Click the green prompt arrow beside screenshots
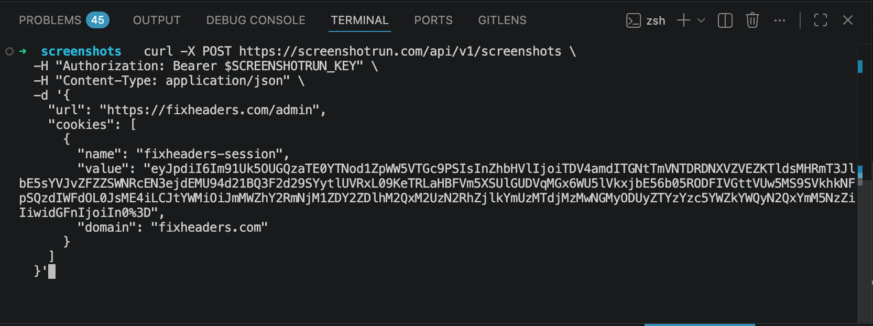This screenshot has height=326, width=873. 23,51
